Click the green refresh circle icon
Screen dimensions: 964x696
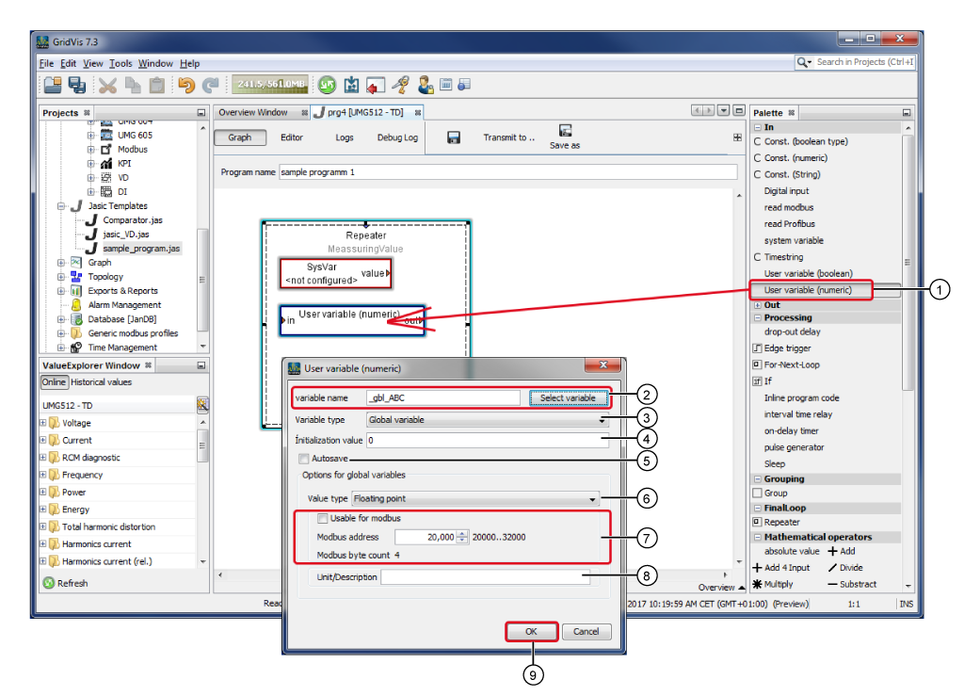pyautogui.click(x=327, y=85)
